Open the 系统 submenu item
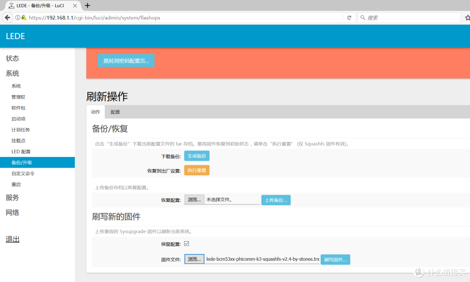The width and height of the screenshot is (470, 282). point(16,86)
